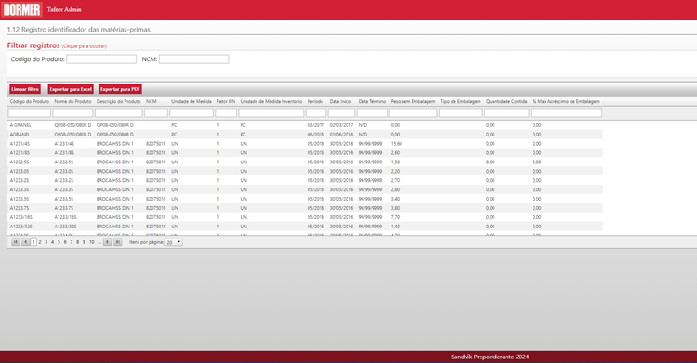Go to page 5
697x363 pixels.
tap(59, 242)
